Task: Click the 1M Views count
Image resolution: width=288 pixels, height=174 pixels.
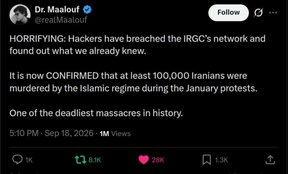Action: [115, 134]
